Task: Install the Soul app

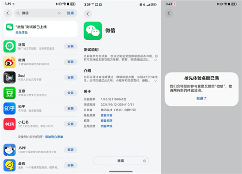Action: pos(71,77)
